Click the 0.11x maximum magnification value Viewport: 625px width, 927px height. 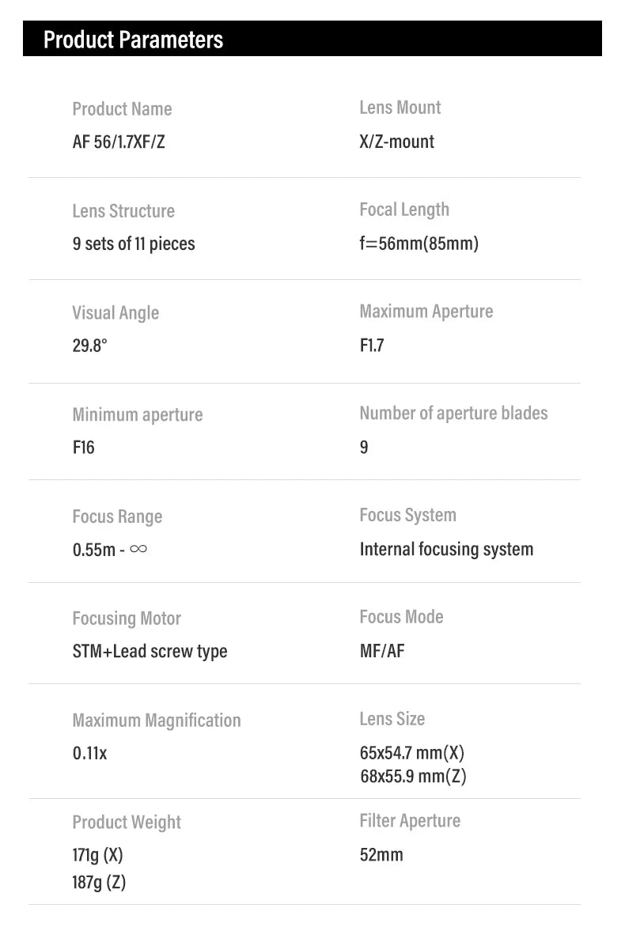[89, 754]
